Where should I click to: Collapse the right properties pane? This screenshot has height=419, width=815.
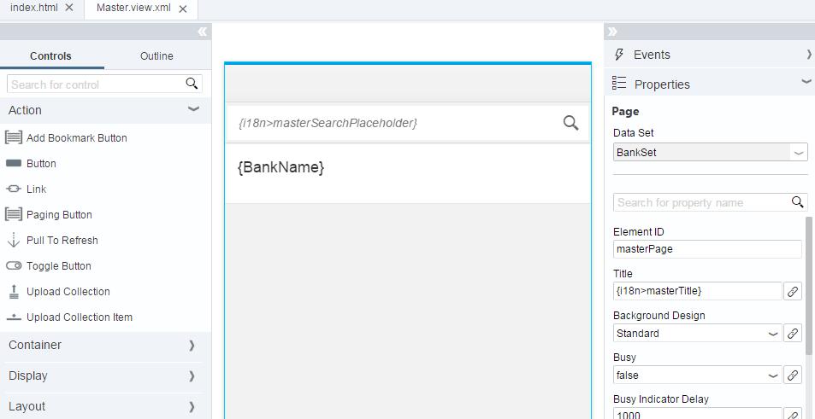click(x=612, y=32)
